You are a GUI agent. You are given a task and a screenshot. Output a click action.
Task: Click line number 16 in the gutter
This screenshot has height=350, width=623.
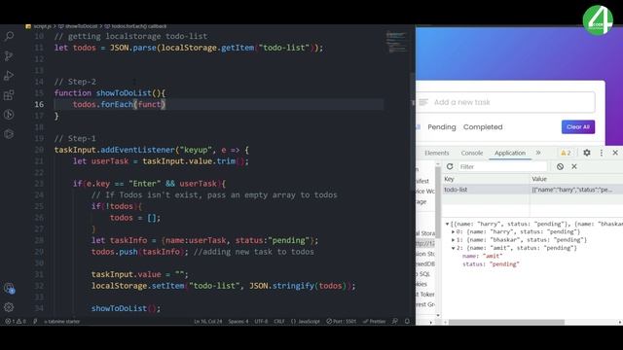39,104
